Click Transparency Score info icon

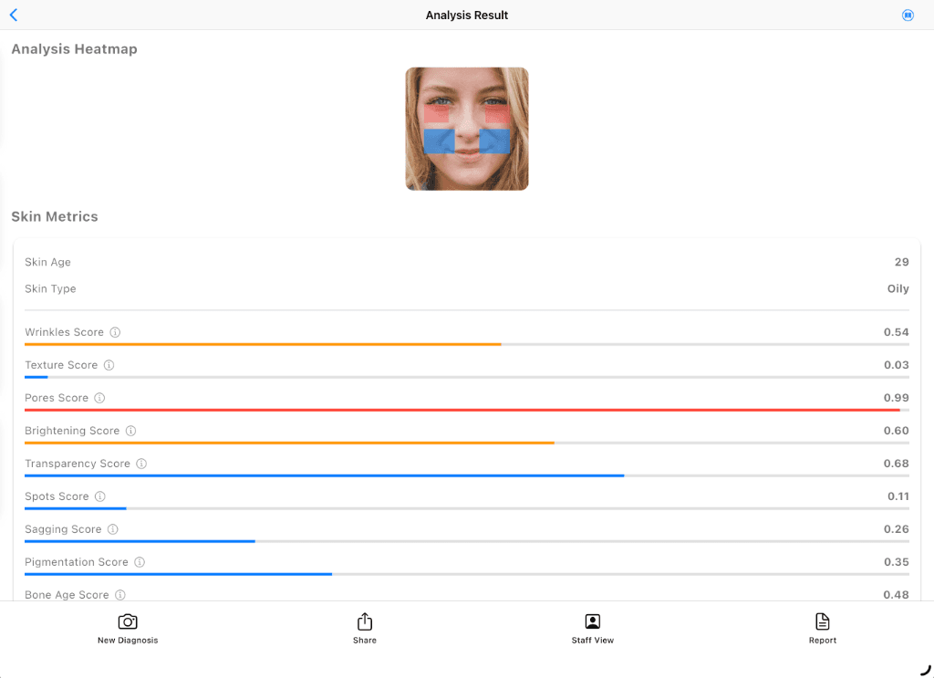141,464
